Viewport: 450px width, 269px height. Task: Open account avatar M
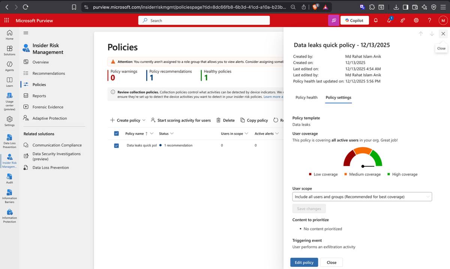(443, 20)
